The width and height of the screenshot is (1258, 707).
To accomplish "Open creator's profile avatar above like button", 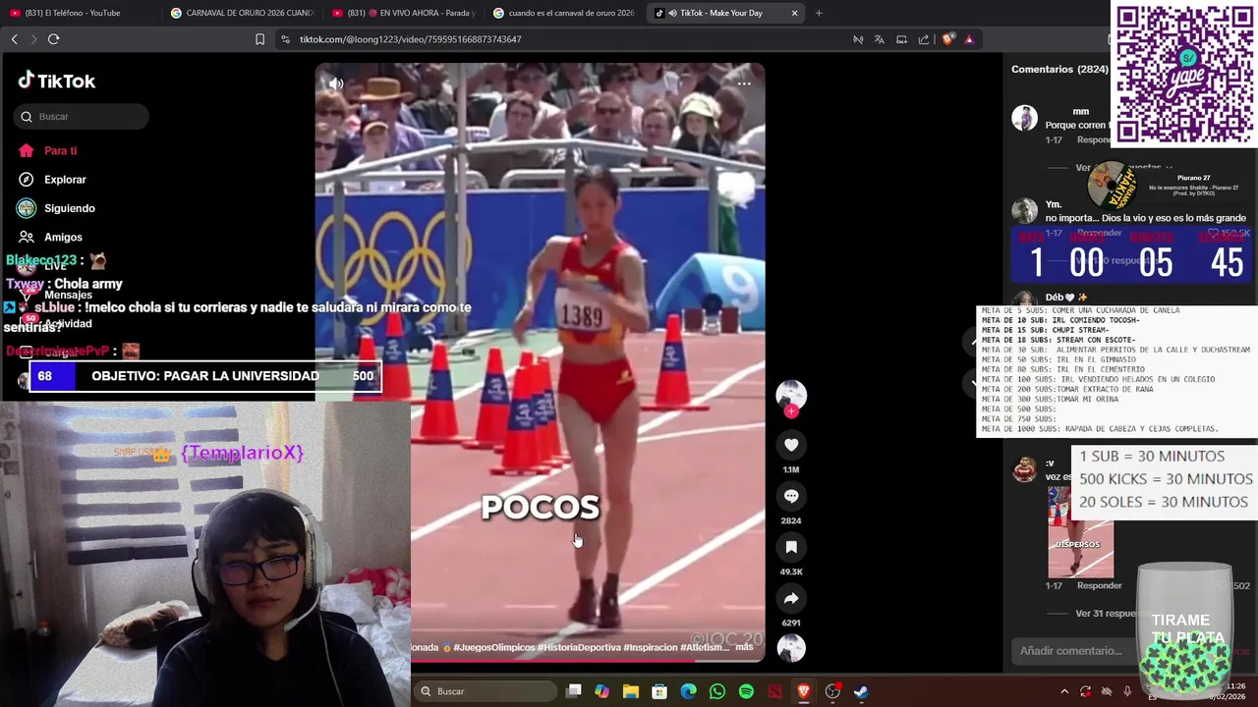I will (791, 395).
